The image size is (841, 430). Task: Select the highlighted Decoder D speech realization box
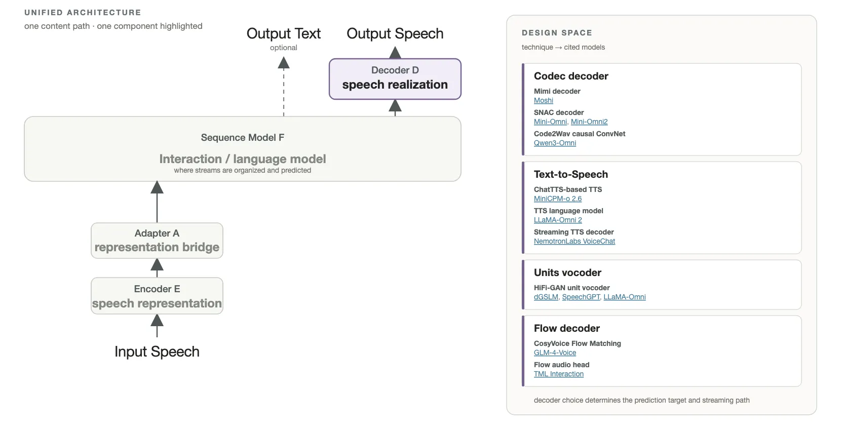click(x=395, y=79)
